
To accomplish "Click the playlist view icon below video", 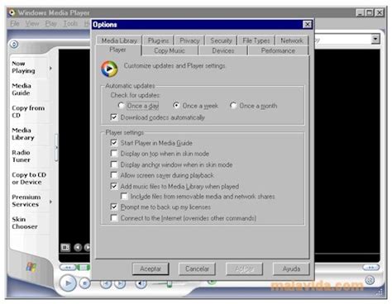I will coord(65,247).
